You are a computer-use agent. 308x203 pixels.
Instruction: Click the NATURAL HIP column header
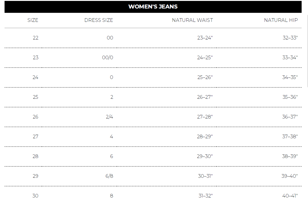click(281, 20)
